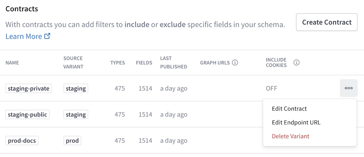This screenshot has height=157, width=364.
Task: Click the staging source variant of staging-public
Action: (x=76, y=114)
